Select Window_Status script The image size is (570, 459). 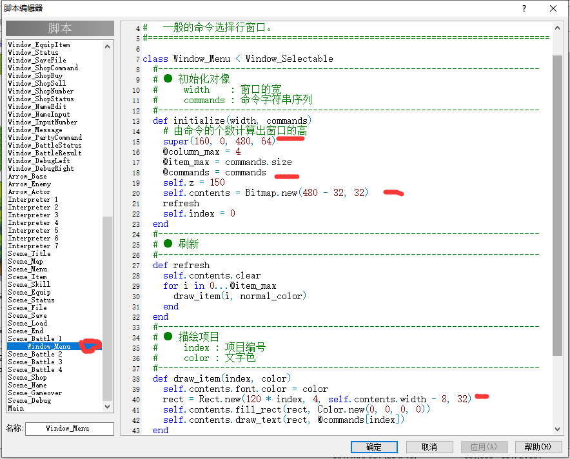tap(33, 52)
